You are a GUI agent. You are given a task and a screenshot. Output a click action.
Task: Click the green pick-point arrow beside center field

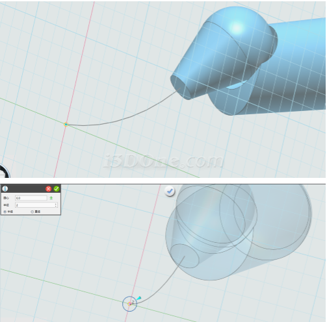click(51, 198)
